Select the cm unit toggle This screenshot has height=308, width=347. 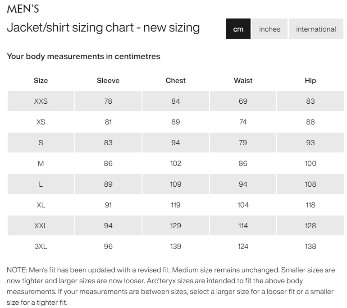[238, 29]
